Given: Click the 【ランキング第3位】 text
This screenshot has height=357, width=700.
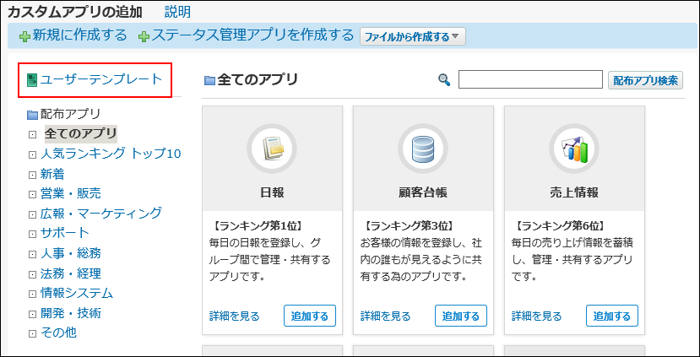Looking at the screenshot, I should point(410,225).
